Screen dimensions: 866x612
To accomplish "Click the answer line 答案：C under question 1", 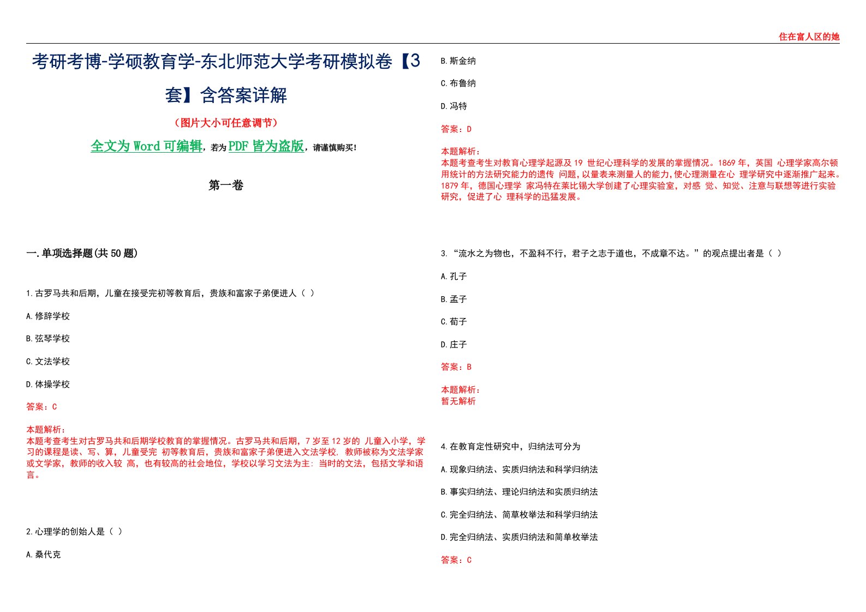I will [x=41, y=407].
